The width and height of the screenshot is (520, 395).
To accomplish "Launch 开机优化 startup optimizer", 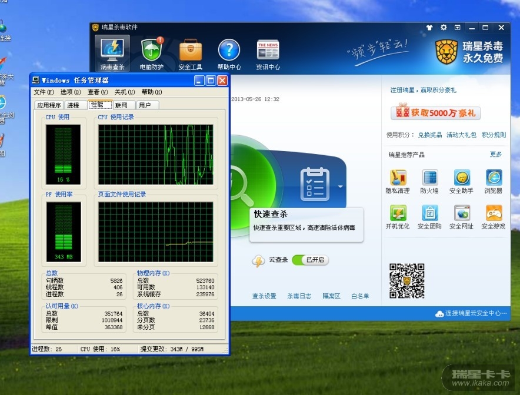I will pos(398,217).
